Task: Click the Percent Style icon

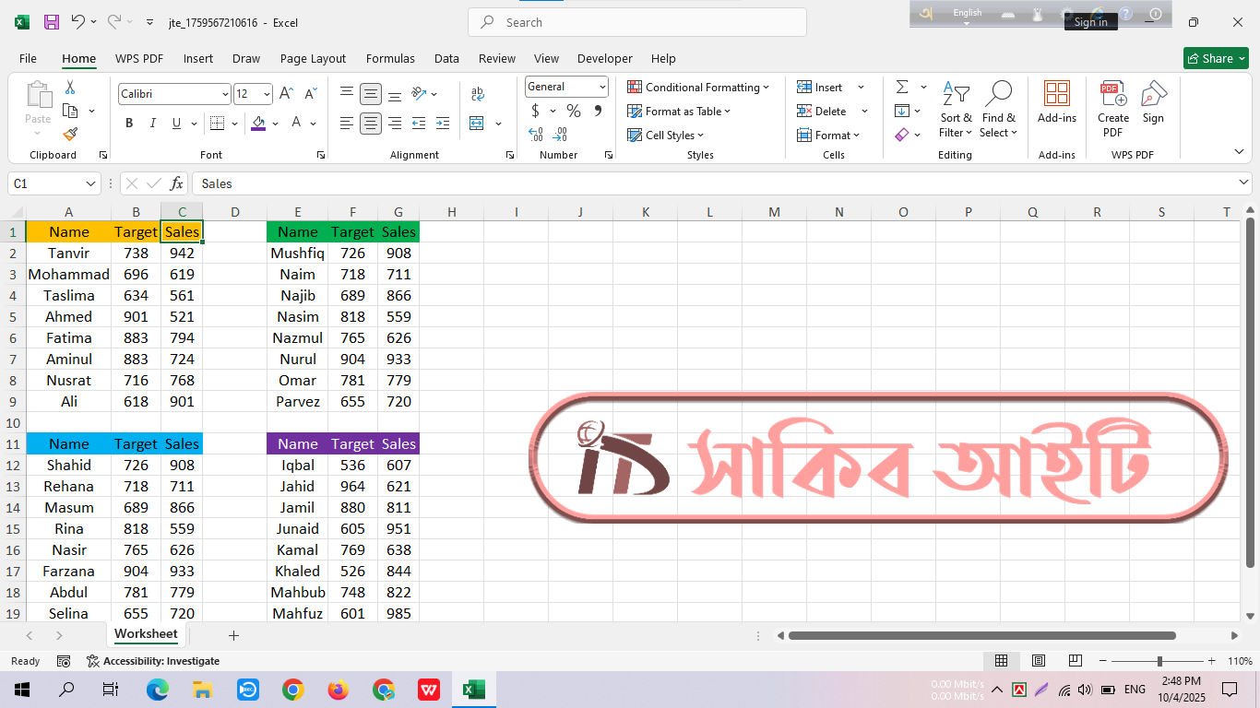Action: pos(574,112)
